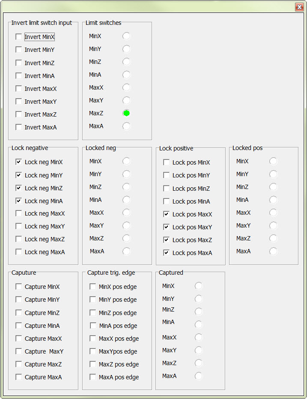Click the MinX limit switch indicator

pyautogui.click(x=126, y=36)
